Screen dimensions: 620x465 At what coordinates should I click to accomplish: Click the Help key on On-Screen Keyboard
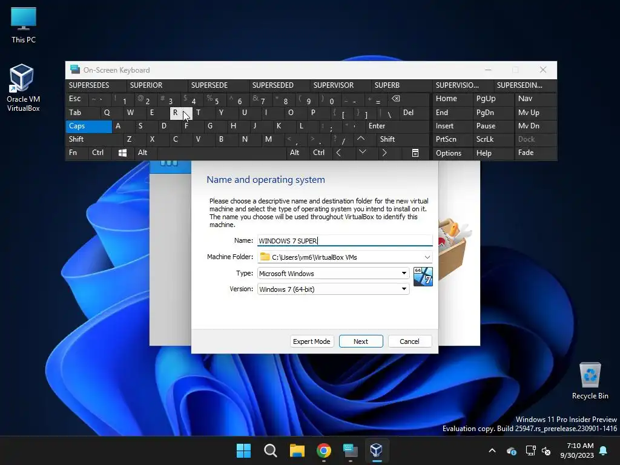click(x=493, y=153)
